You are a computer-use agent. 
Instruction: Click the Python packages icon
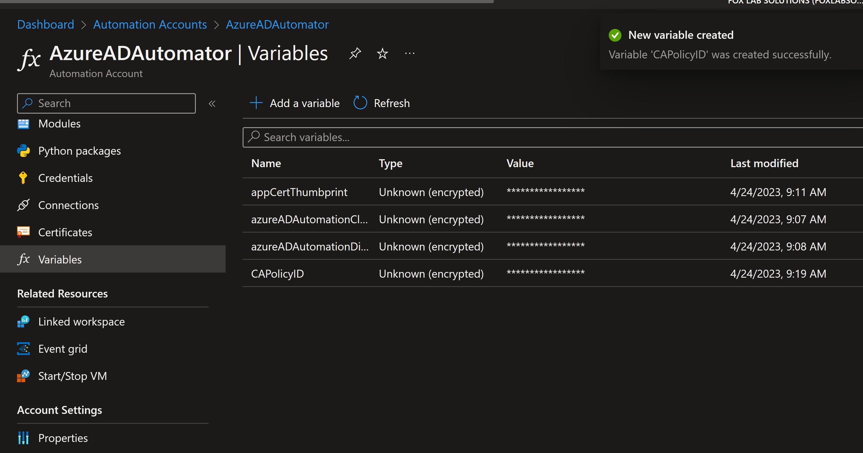(x=24, y=151)
